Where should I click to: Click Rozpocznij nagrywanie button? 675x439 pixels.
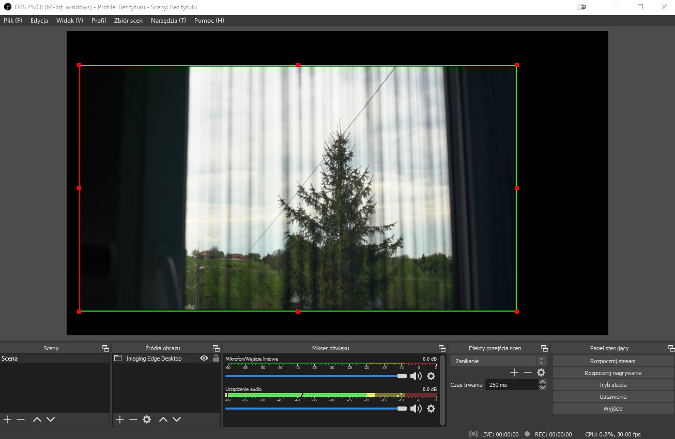pyautogui.click(x=613, y=373)
